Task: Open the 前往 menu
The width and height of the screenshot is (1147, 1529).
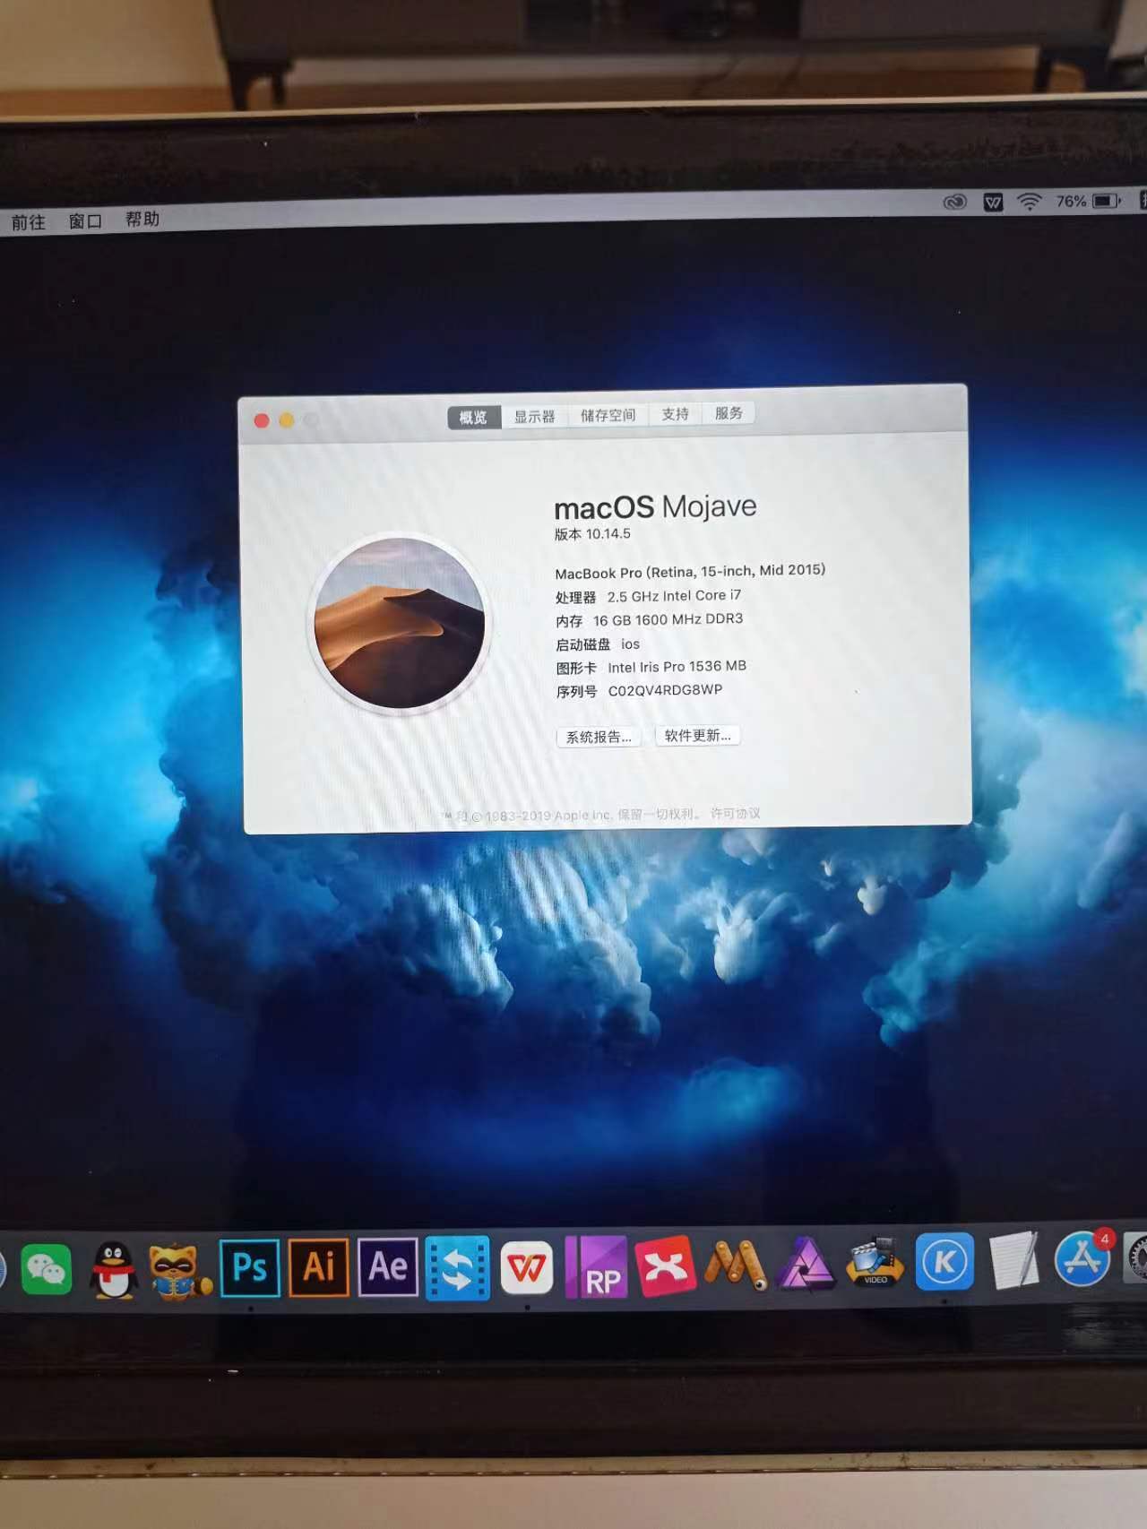Action: tap(28, 222)
